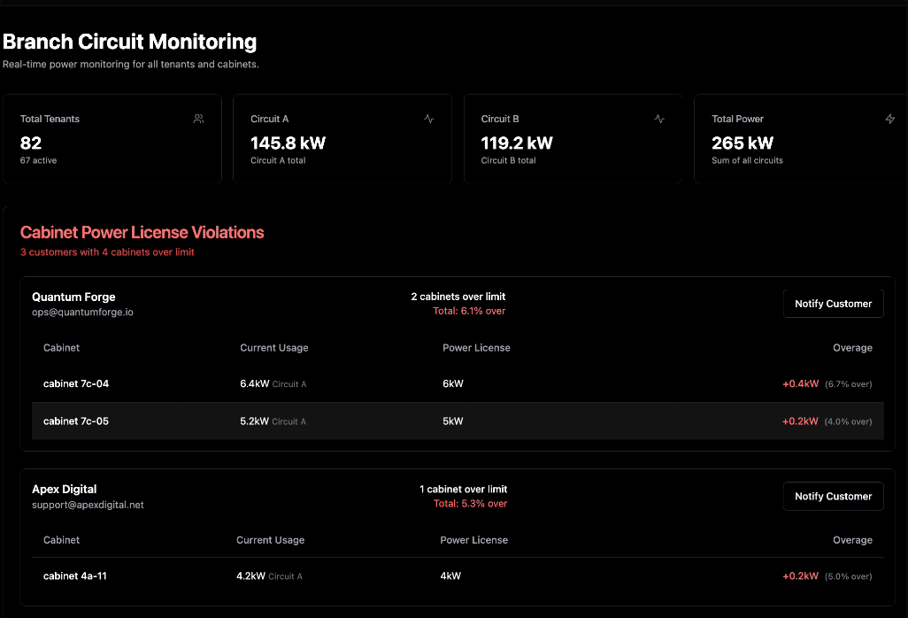Open the Total Tenants summary card
Image resolution: width=908 pixels, height=618 pixels.
(x=112, y=138)
